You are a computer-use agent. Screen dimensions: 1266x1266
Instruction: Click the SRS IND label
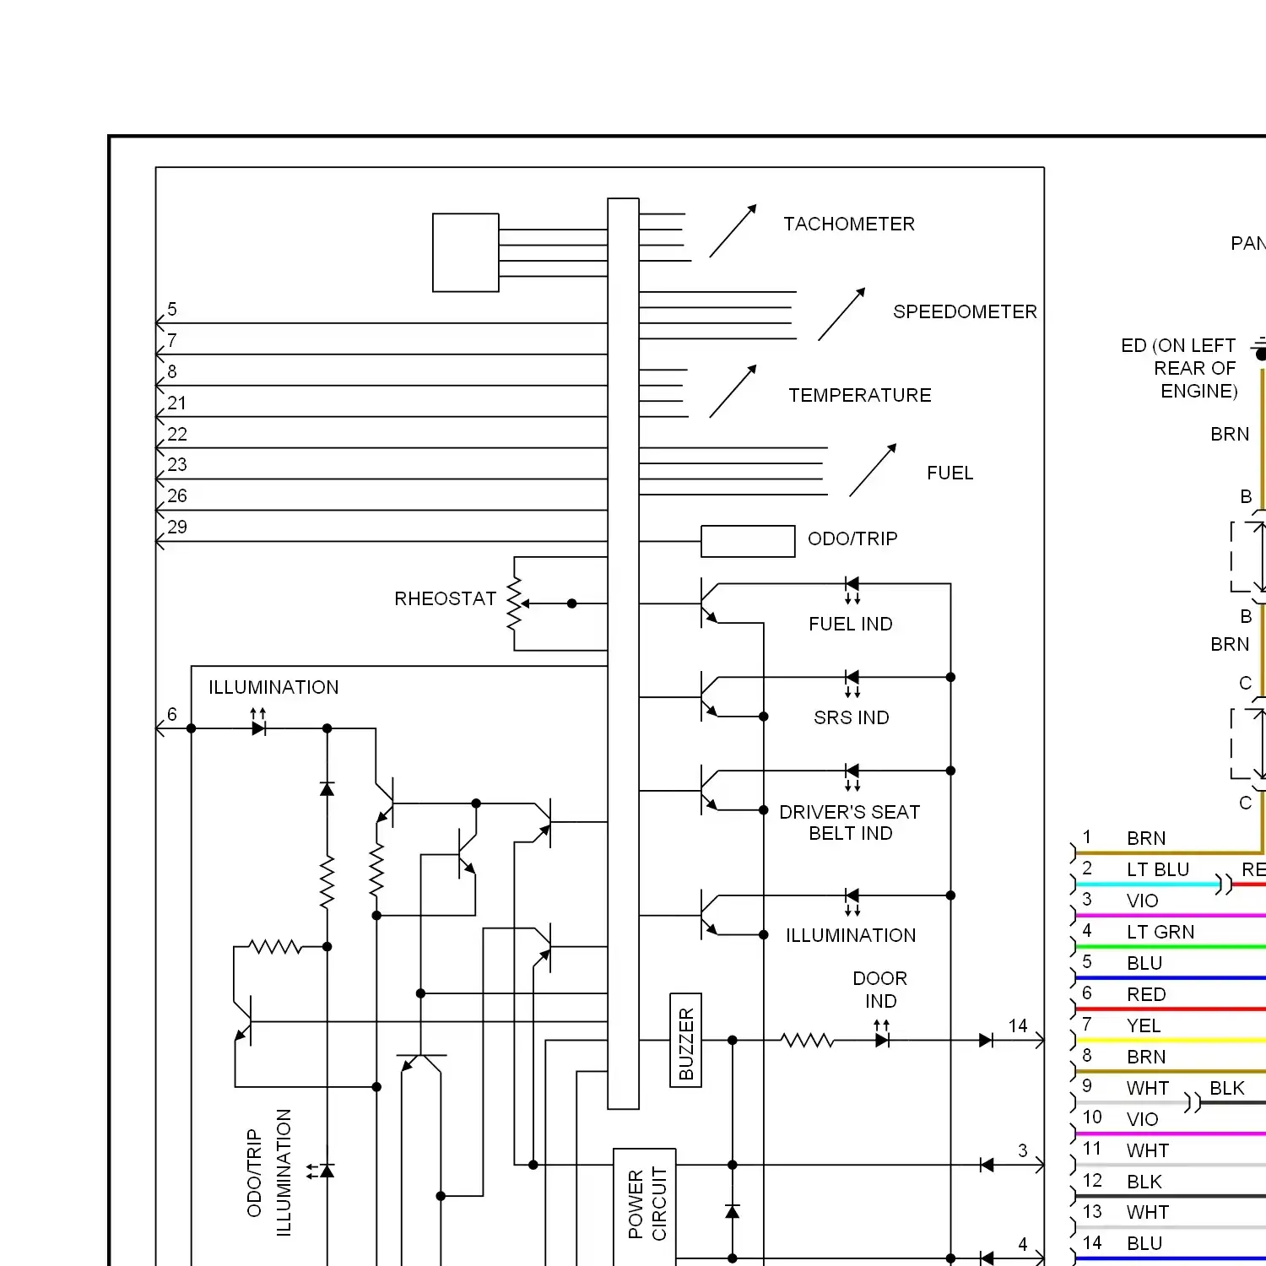pyautogui.click(x=851, y=717)
